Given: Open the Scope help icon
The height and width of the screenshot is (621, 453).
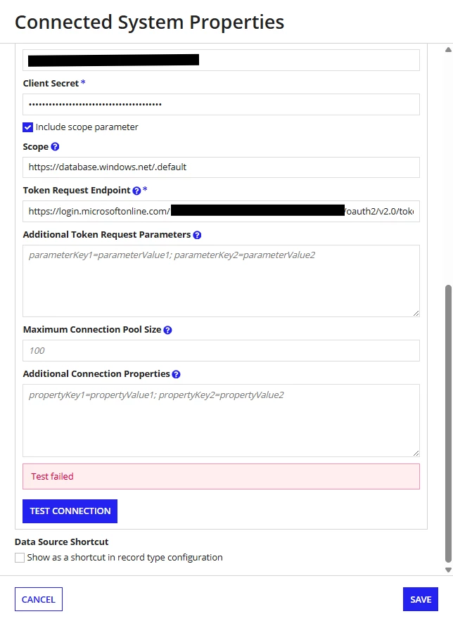Looking at the screenshot, I should click(55, 146).
